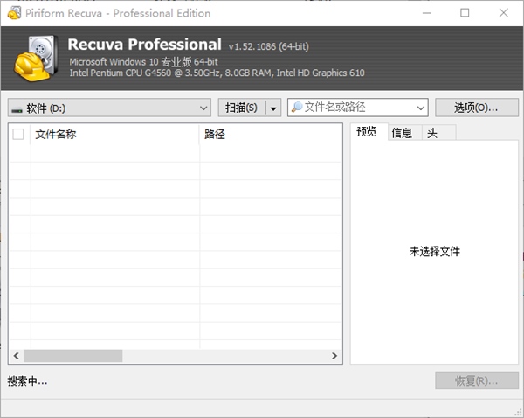
Task: Click the Recuva hard hat logo icon
Action: pyautogui.click(x=36, y=59)
